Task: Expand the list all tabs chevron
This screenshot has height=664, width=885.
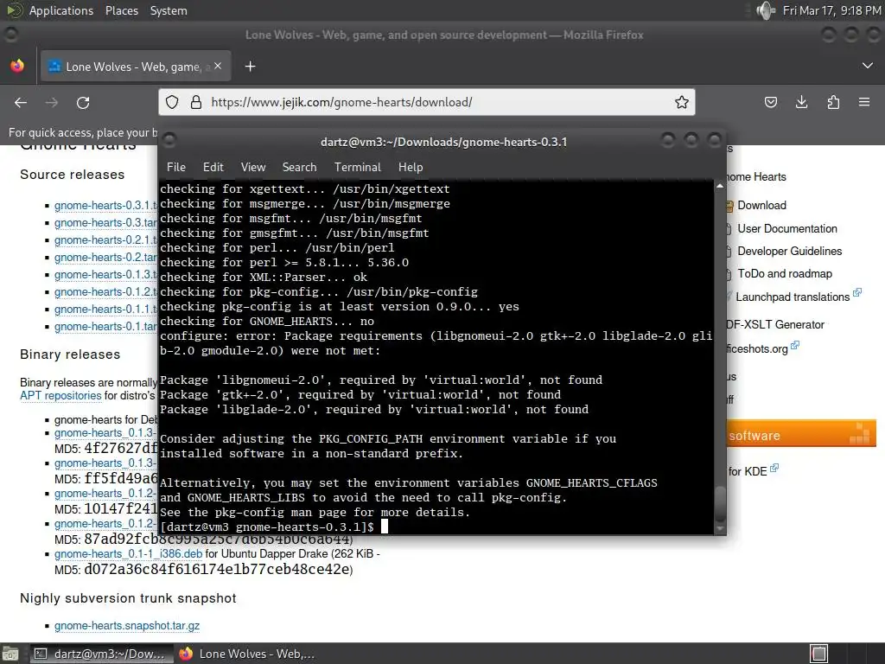Action: click(x=868, y=66)
